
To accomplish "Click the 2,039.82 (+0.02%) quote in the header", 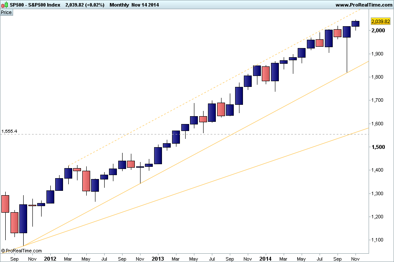I will [x=84, y=5].
